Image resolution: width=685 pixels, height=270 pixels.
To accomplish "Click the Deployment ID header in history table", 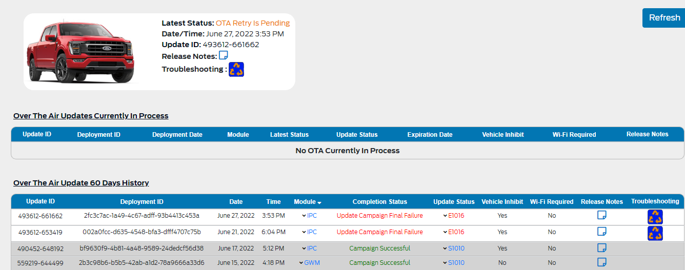I will (142, 202).
